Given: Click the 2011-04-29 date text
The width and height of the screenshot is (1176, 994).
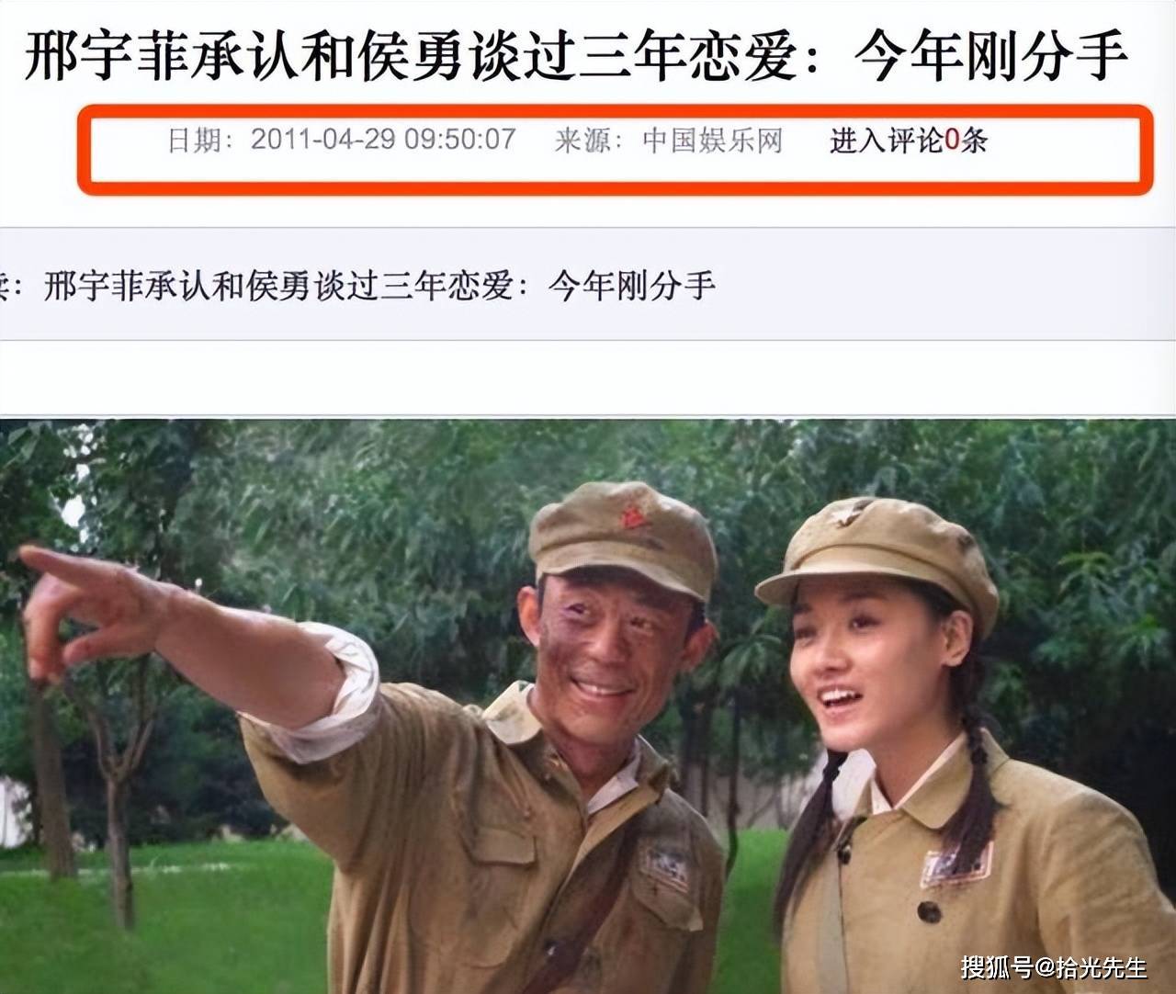Looking at the screenshot, I should (x=322, y=140).
